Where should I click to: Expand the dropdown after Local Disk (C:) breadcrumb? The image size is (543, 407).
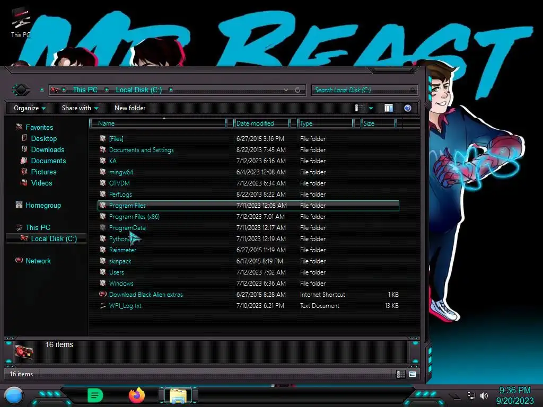(x=170, y=90)
